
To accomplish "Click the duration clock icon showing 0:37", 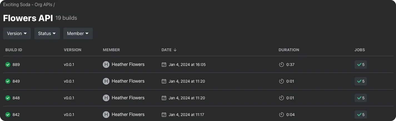I will pyautogui.click(x=281, y=65).
